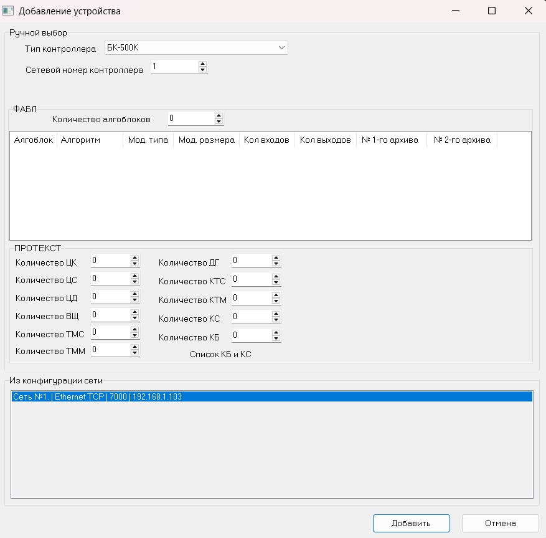Screen dimensions: 546x538
Task: Click the Количество КС input field
Action: (250, 317)
